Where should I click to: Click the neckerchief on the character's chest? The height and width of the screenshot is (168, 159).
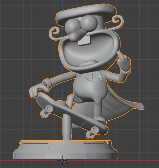[x=93, y=77]
